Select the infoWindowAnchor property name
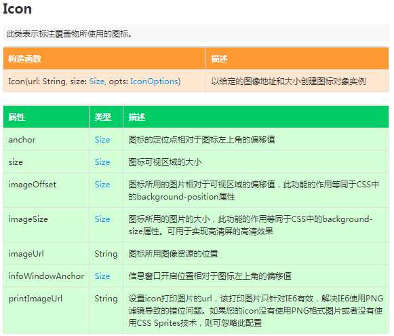The width and height of the screenshot is (394, 336). (x=46, y=276)
